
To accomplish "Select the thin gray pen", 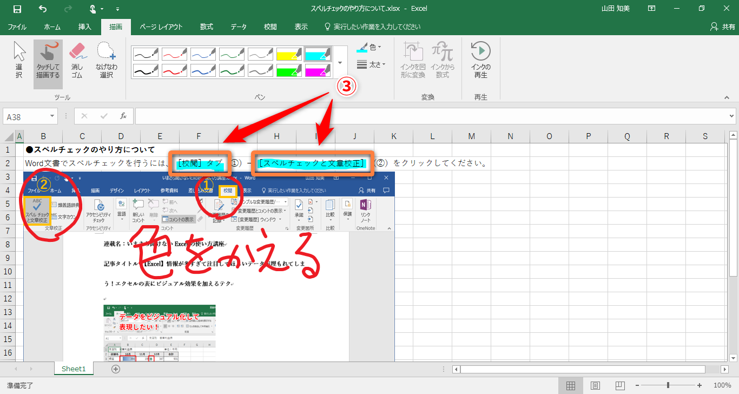I will pos(260,54).
